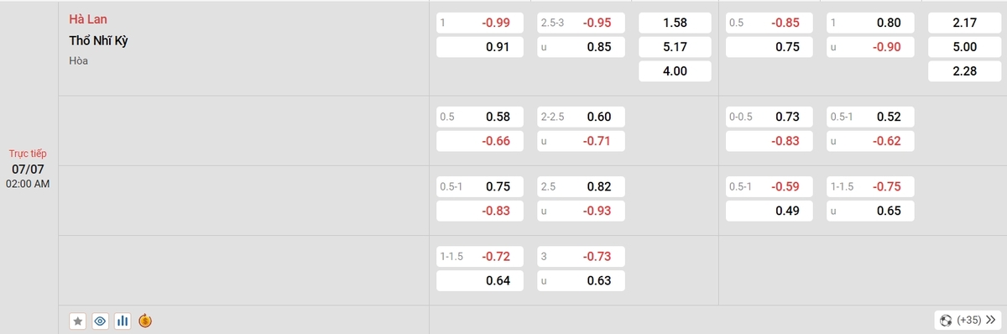
Task: Click the Trực tiếp live label
Action: click(x=29, y=154)
